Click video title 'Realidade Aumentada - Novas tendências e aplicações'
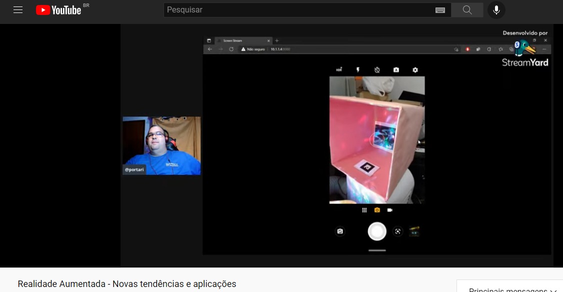 (127, 284)
